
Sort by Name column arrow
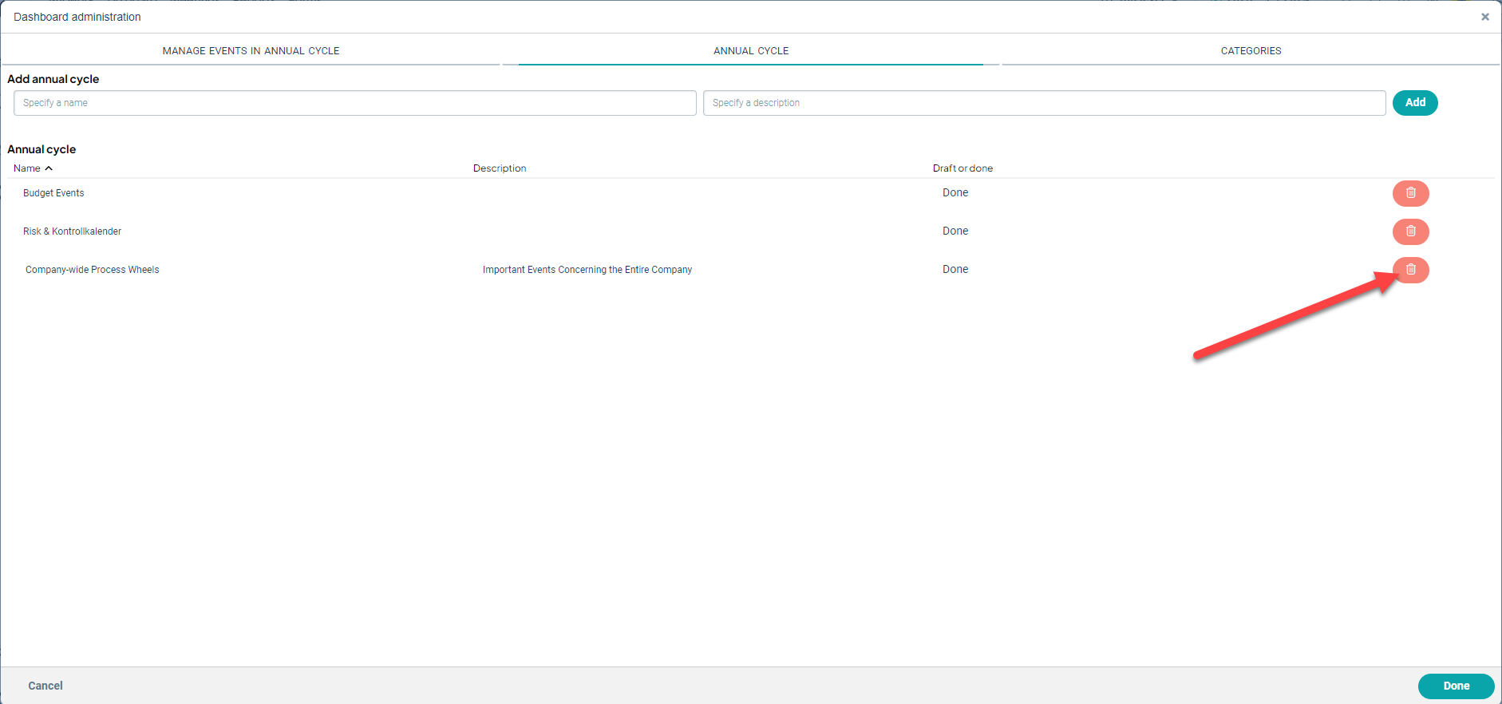point(49,168)
